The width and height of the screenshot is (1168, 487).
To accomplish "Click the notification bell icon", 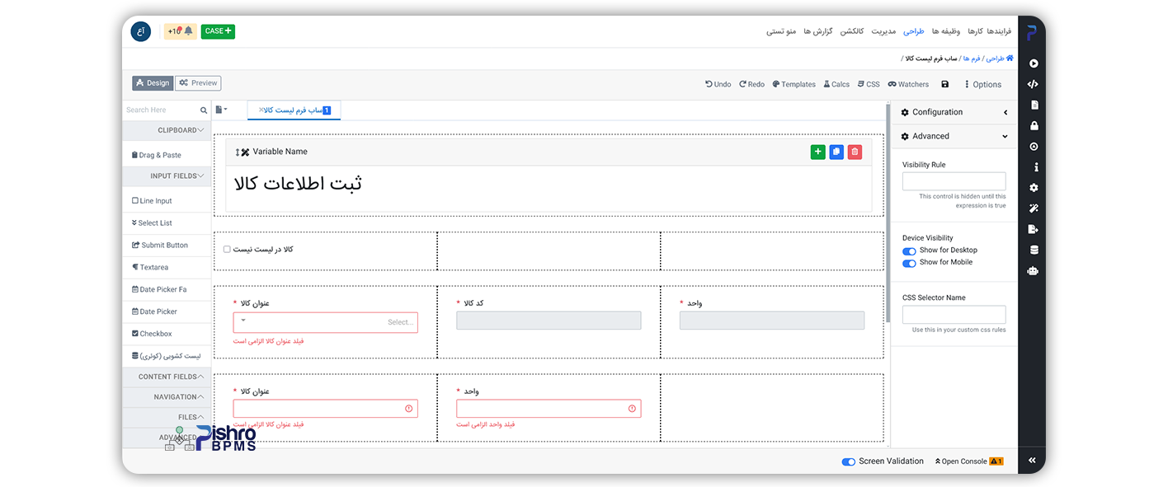I will pos(188,31).
